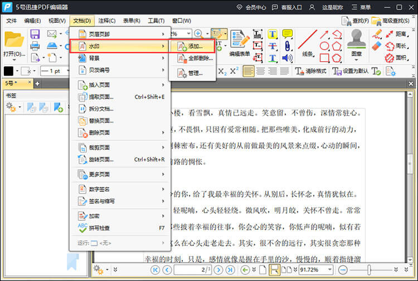Select the oval shape tool
418x281 pixels.
(324, 46)
